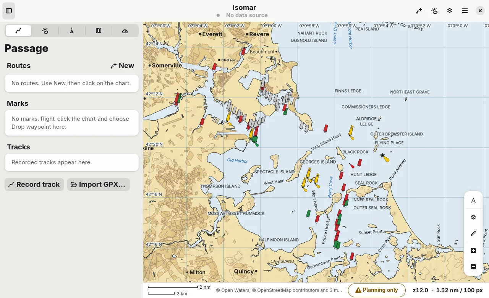Click the MOSSWETUSSET HUMMOCK chart label

236,214
